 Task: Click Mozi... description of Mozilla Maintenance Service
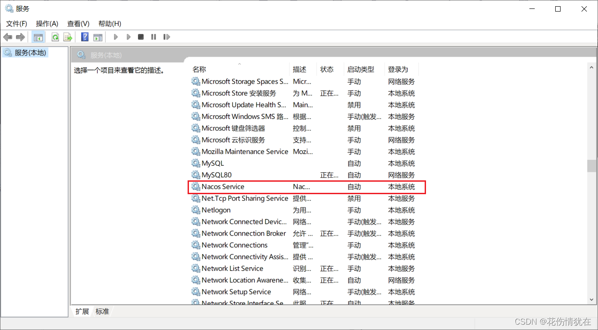(303, 151)
